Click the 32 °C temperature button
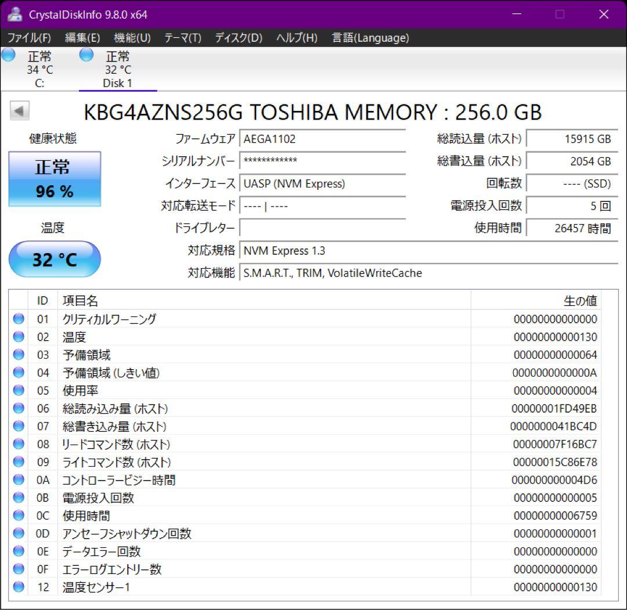Image resolution: width=627 pixels, height=610 pixels. click(x=55, y=259)
